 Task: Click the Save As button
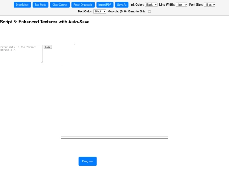point(122,5)
